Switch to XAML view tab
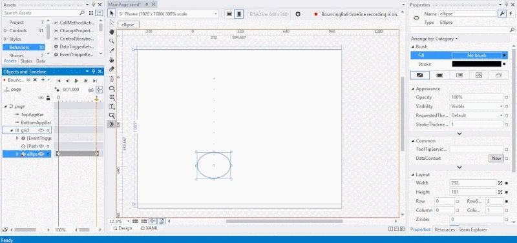Image resolution: width=517 pixels, height=243 pixels. click(x=149, y=228)
